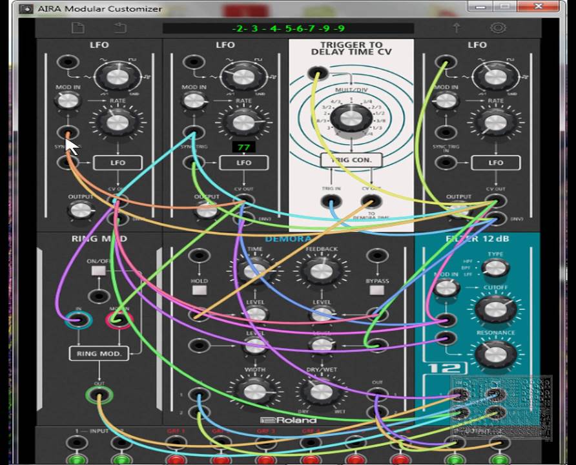Adjust the Demora DRY/WET knob
The image size is (576, 465).
tap(322, 391)
